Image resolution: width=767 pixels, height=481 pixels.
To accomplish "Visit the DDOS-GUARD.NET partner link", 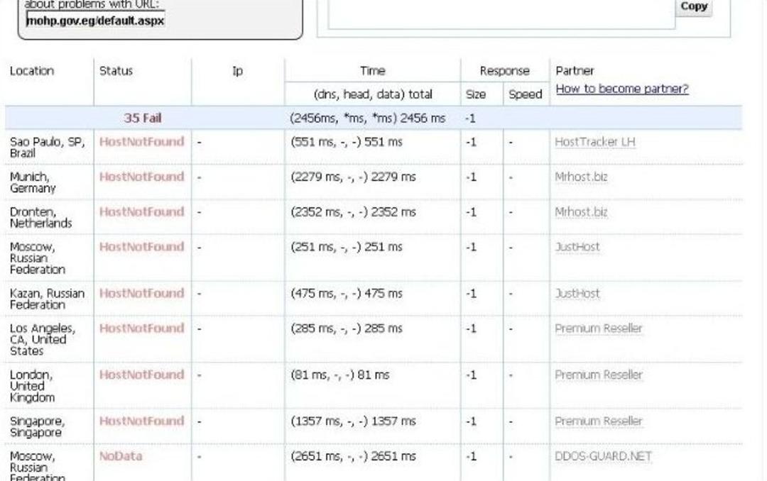I will coord(602,456).
